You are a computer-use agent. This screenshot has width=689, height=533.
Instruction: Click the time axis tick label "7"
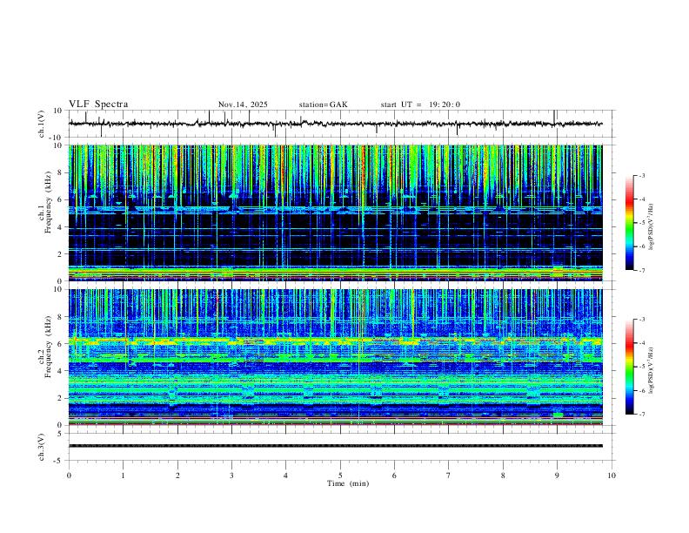tap(449, 476)
